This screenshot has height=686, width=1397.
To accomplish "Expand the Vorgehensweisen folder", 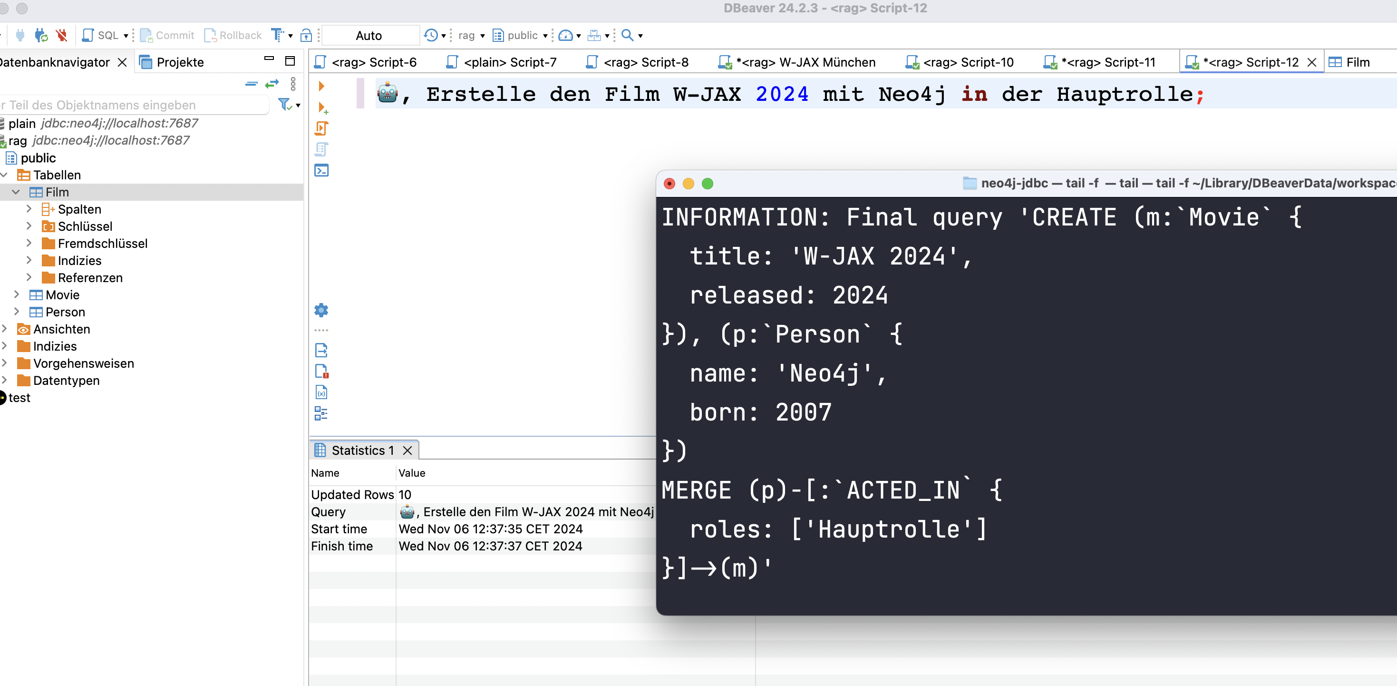I will 4,363.
